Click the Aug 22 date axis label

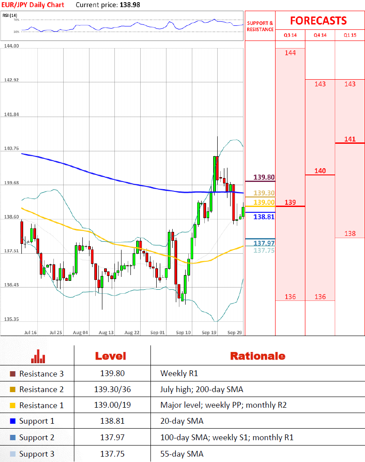(x=132, y=332)
